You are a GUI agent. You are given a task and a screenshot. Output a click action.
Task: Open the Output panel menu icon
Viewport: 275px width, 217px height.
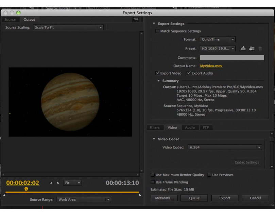[x=136, y=19]
